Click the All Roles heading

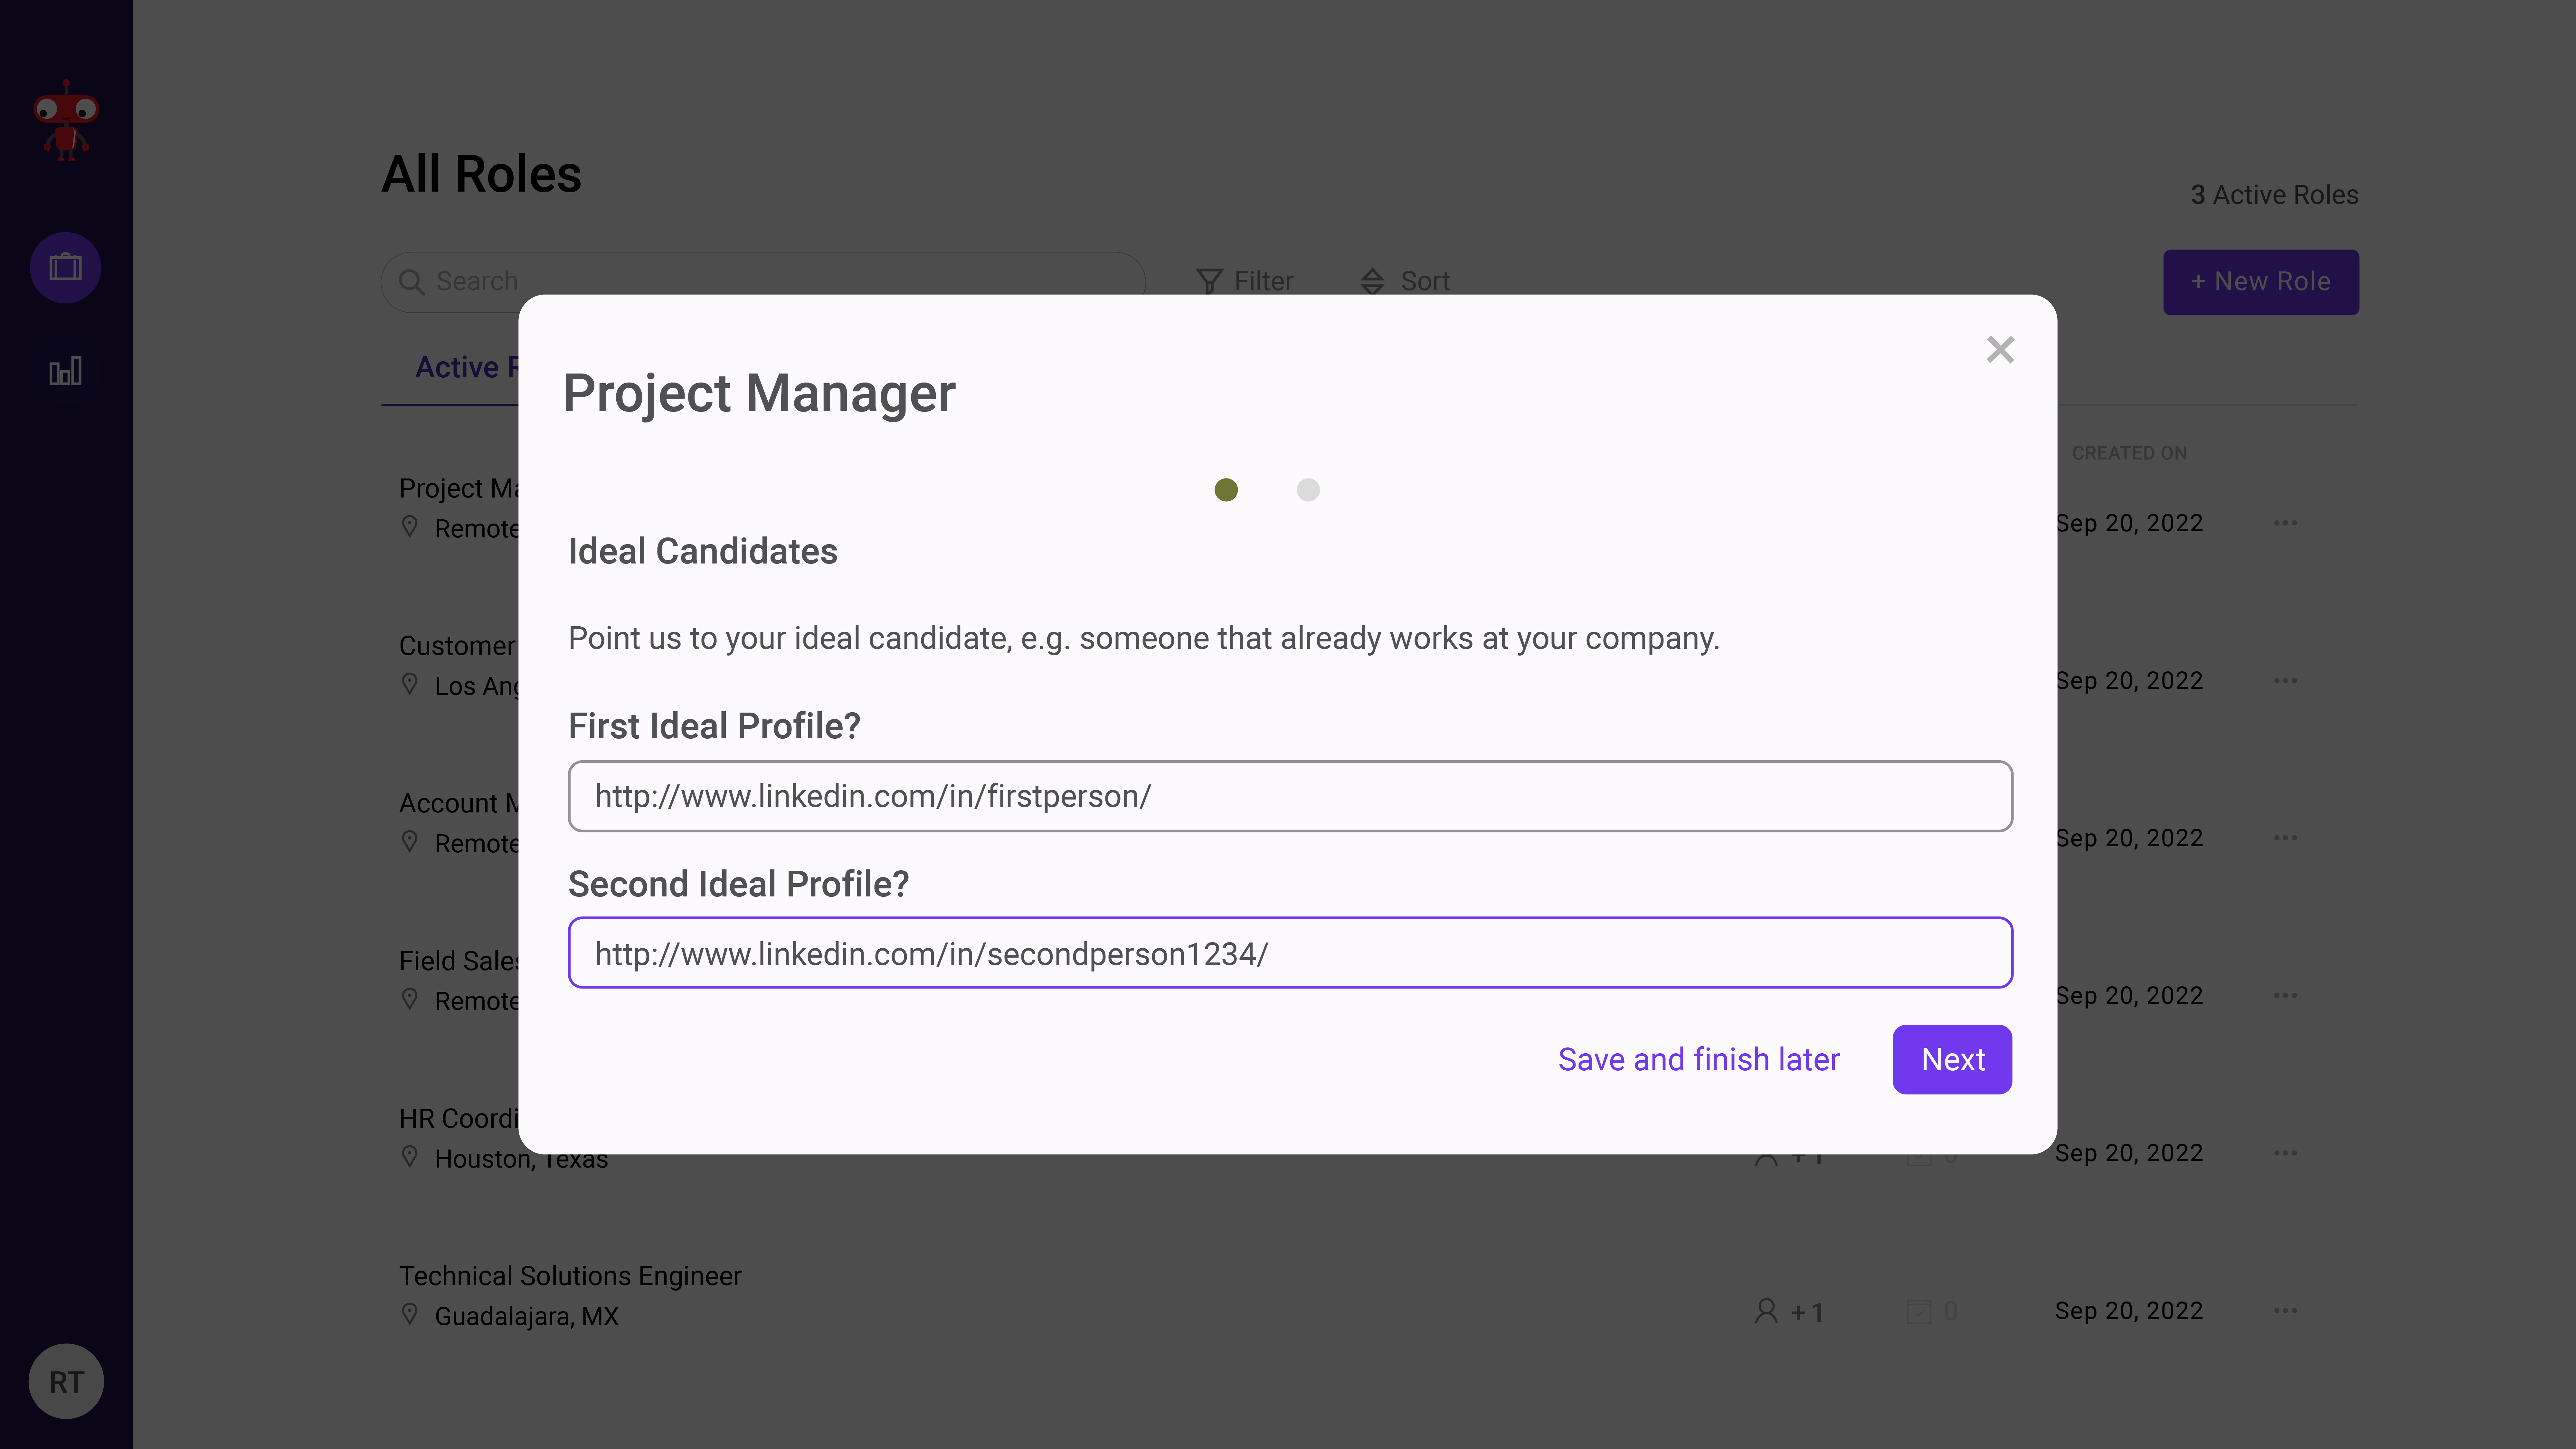click(481, 174)
